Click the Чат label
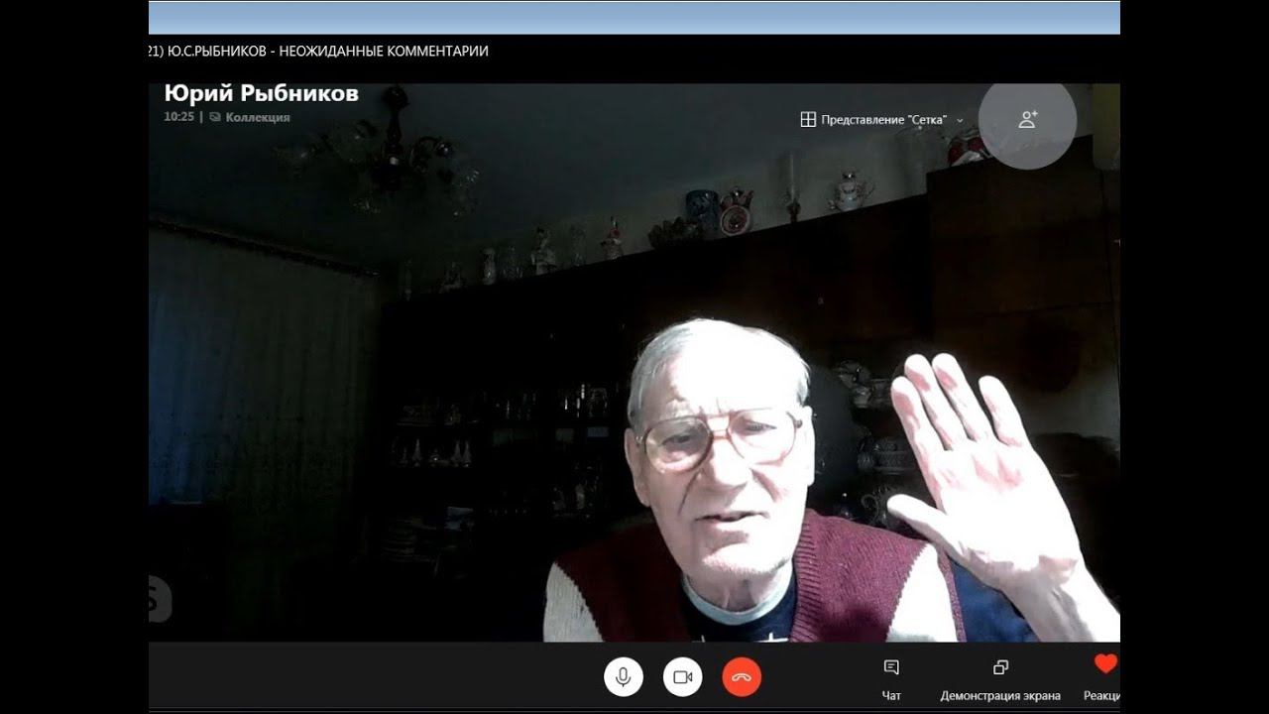The width and height of the screenshot is (1269, 714). [x=891, y=696]
